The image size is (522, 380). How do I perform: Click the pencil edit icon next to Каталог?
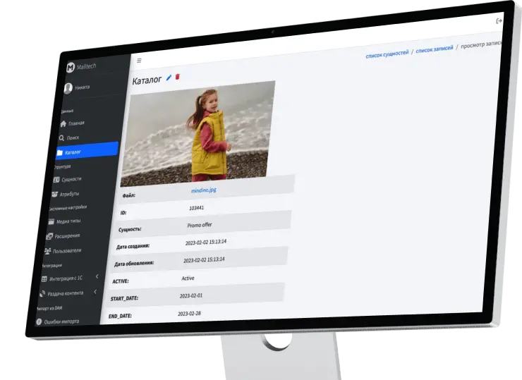click(169, 78)
